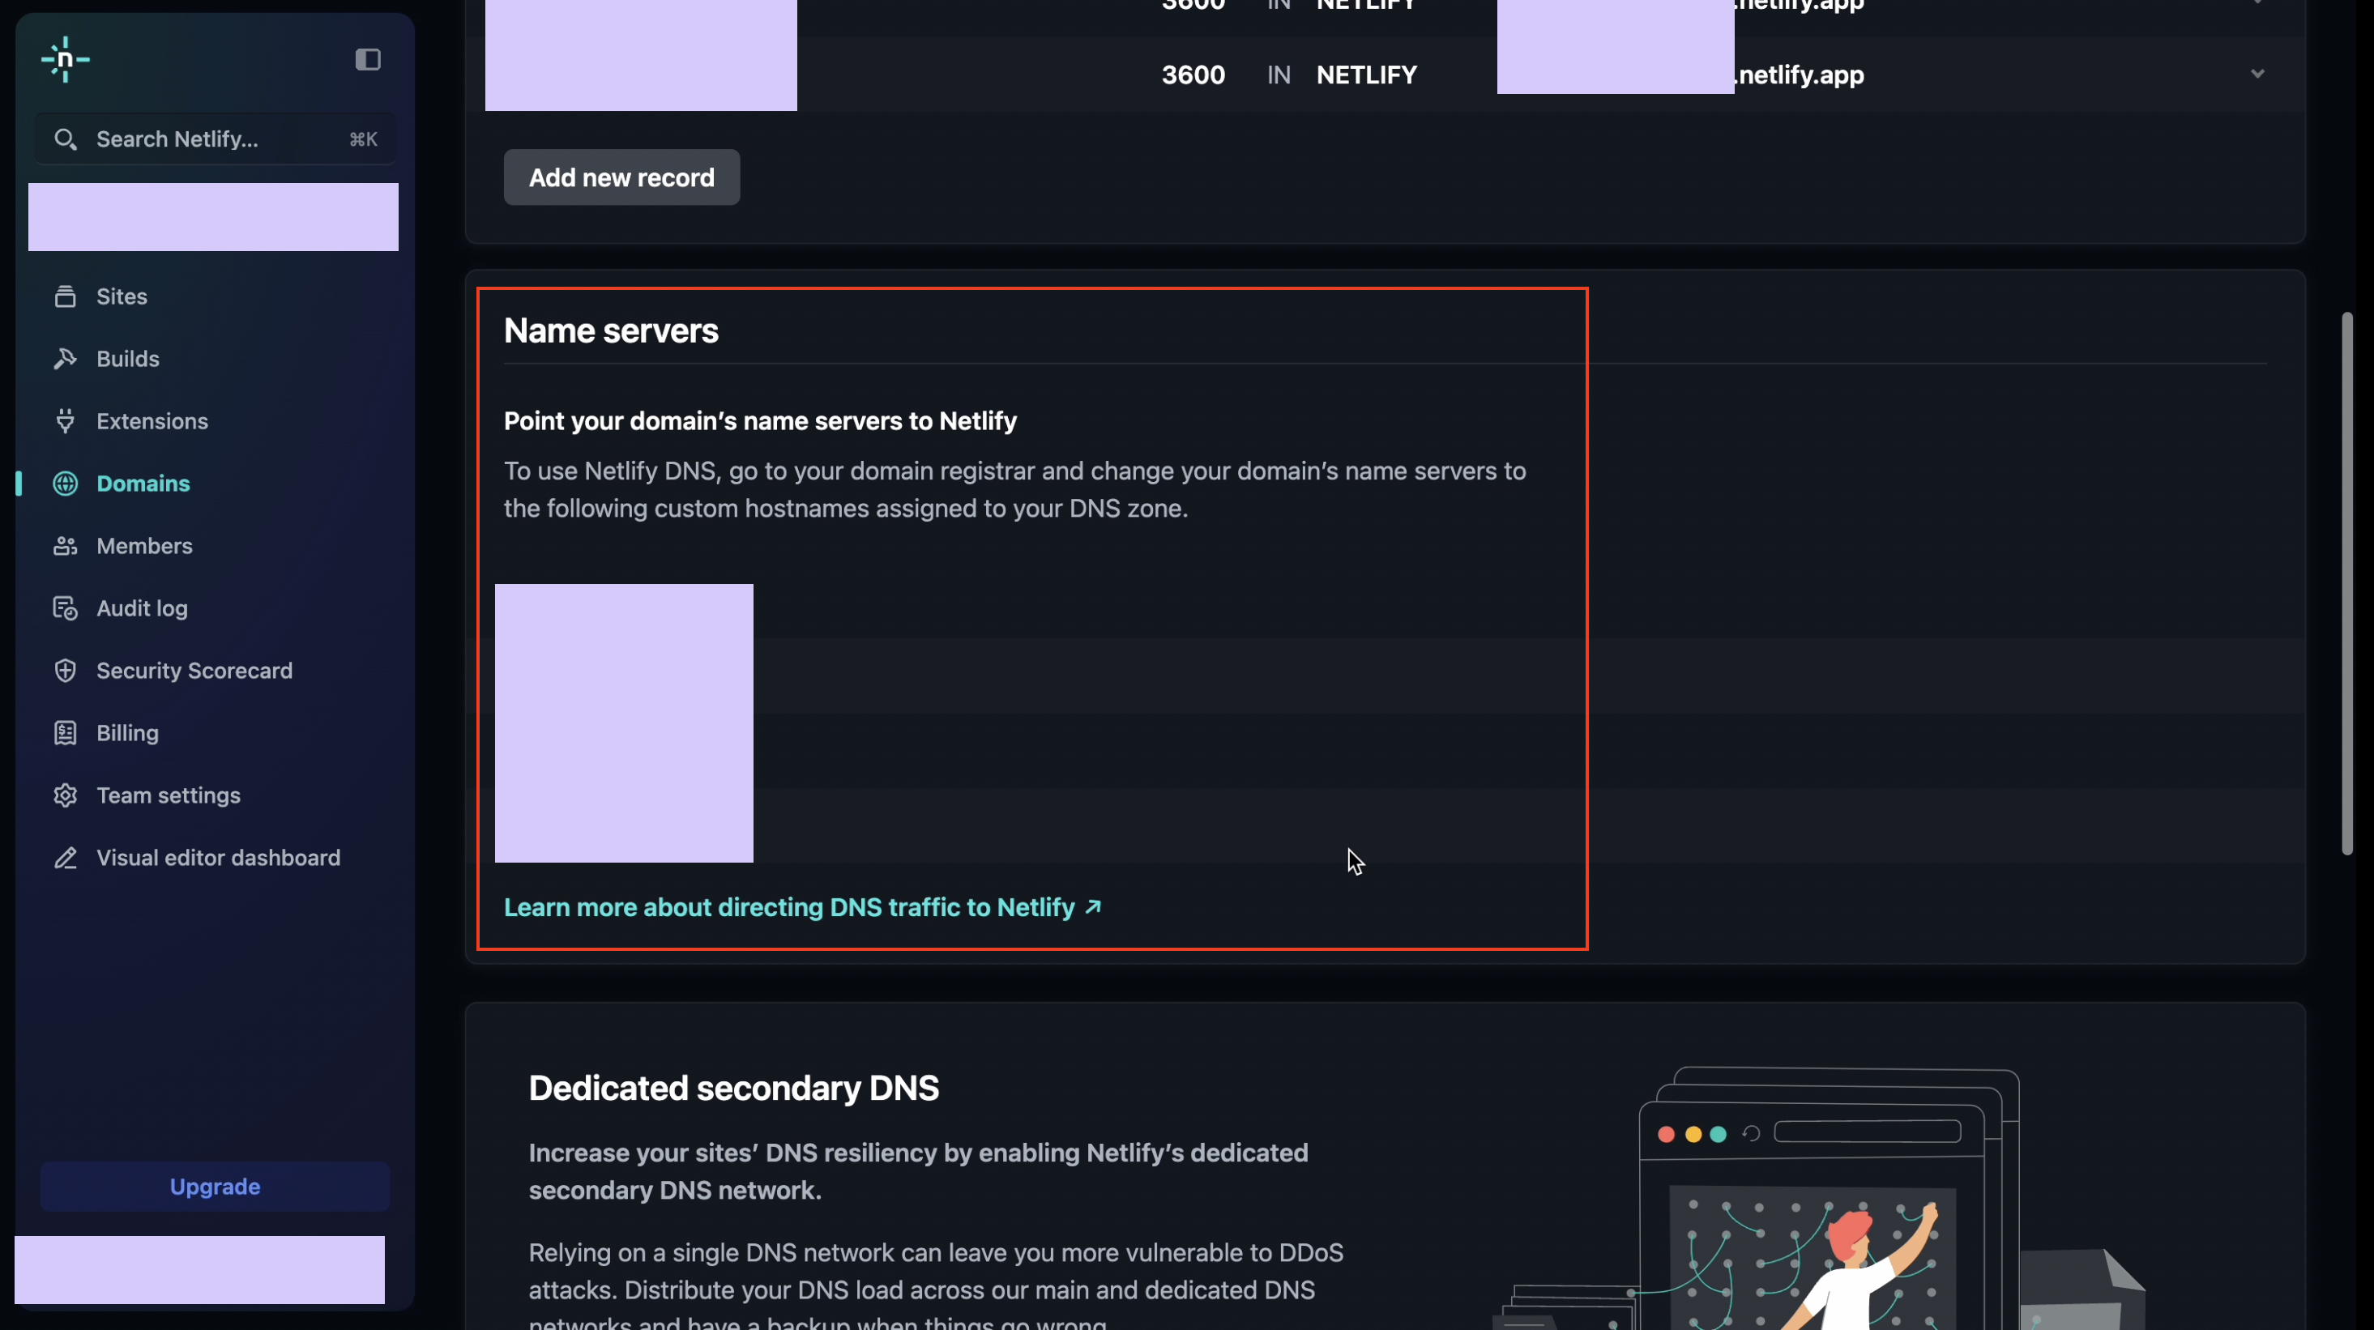Open Visual editor dashboard pencil icon
This screenshot has height=1330, width=2374.
point(65,859)
